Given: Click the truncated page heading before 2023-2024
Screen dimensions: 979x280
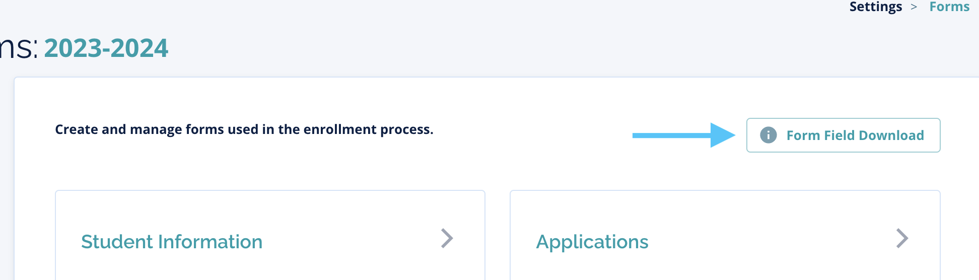Looking at the screenshot, I should click(18, 48).
